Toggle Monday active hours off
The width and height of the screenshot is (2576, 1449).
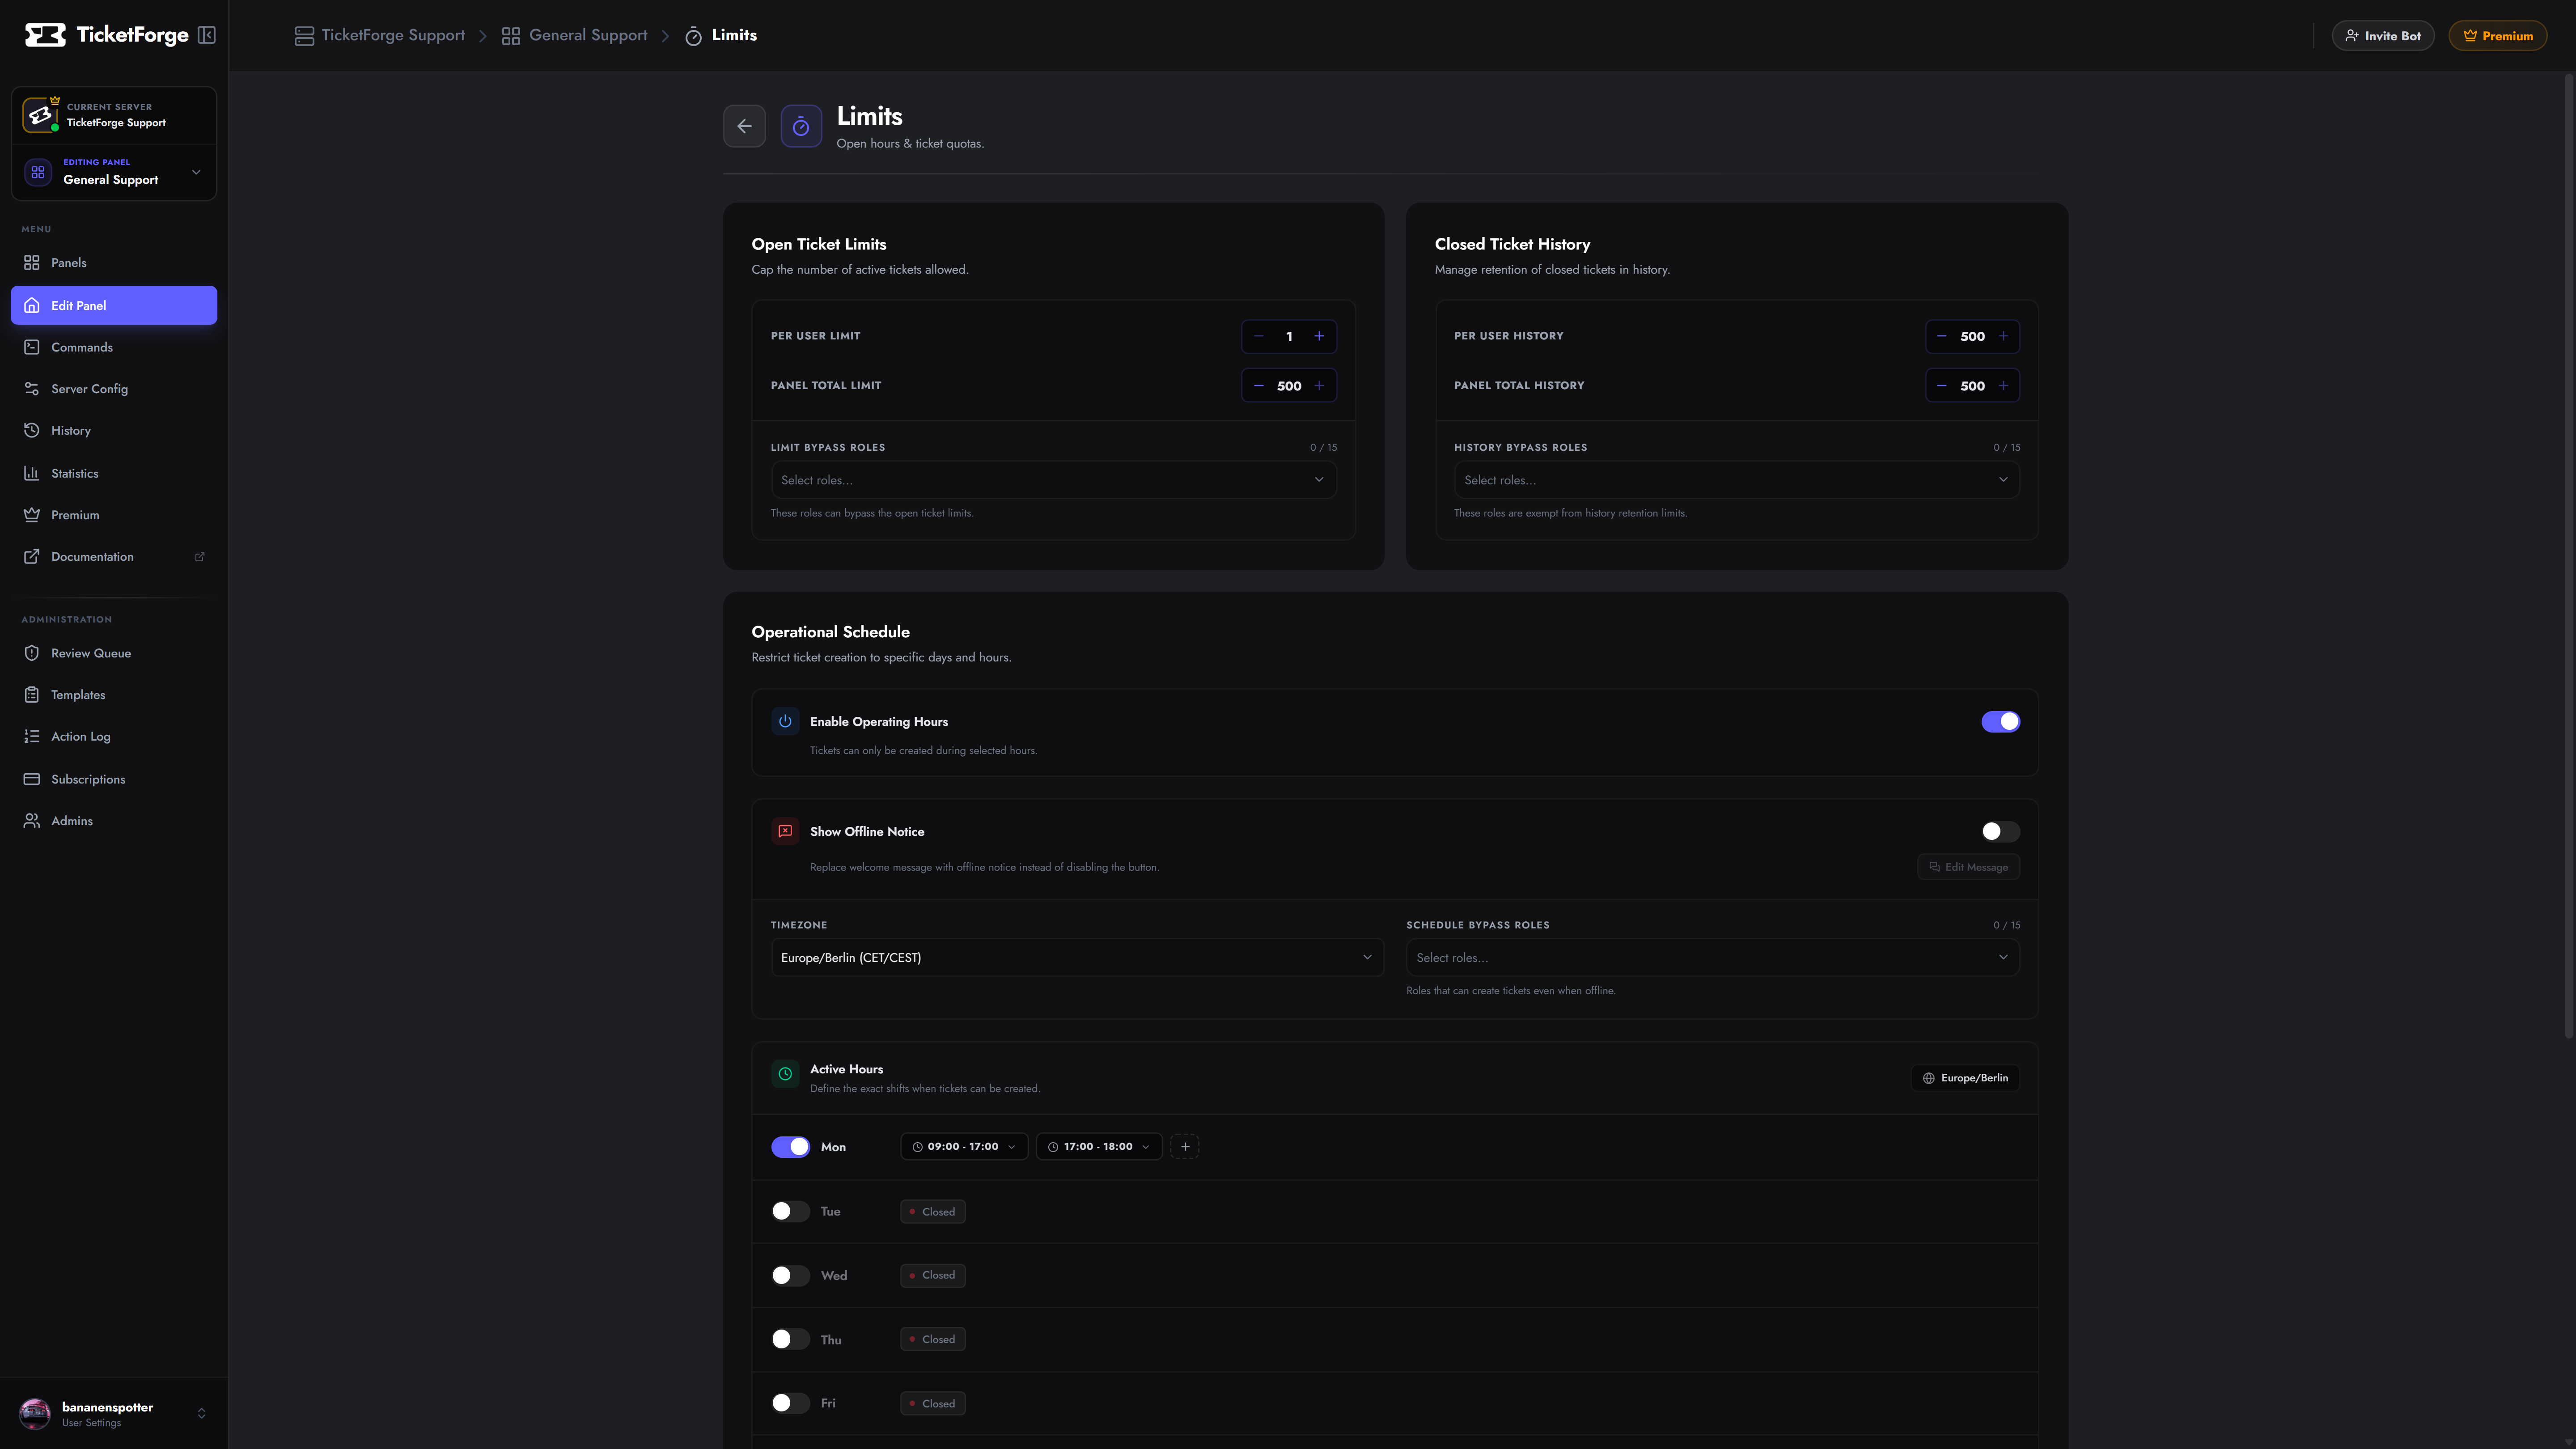(790, 1147)
